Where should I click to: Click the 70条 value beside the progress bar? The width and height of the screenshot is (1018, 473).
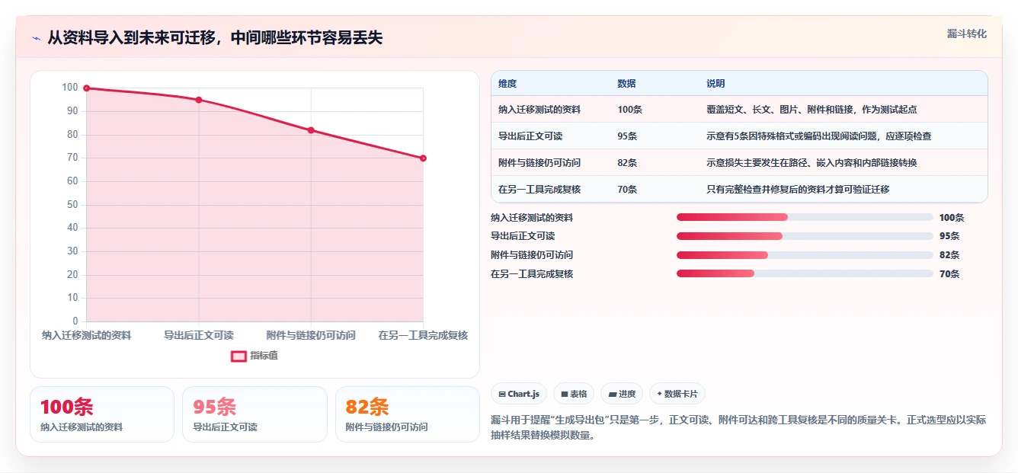coord(949,274)
